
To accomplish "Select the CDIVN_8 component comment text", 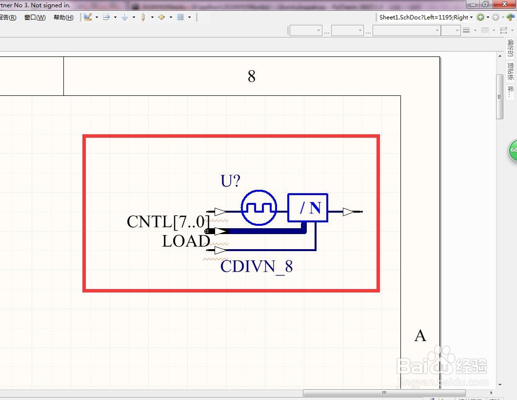I will 256,267.
